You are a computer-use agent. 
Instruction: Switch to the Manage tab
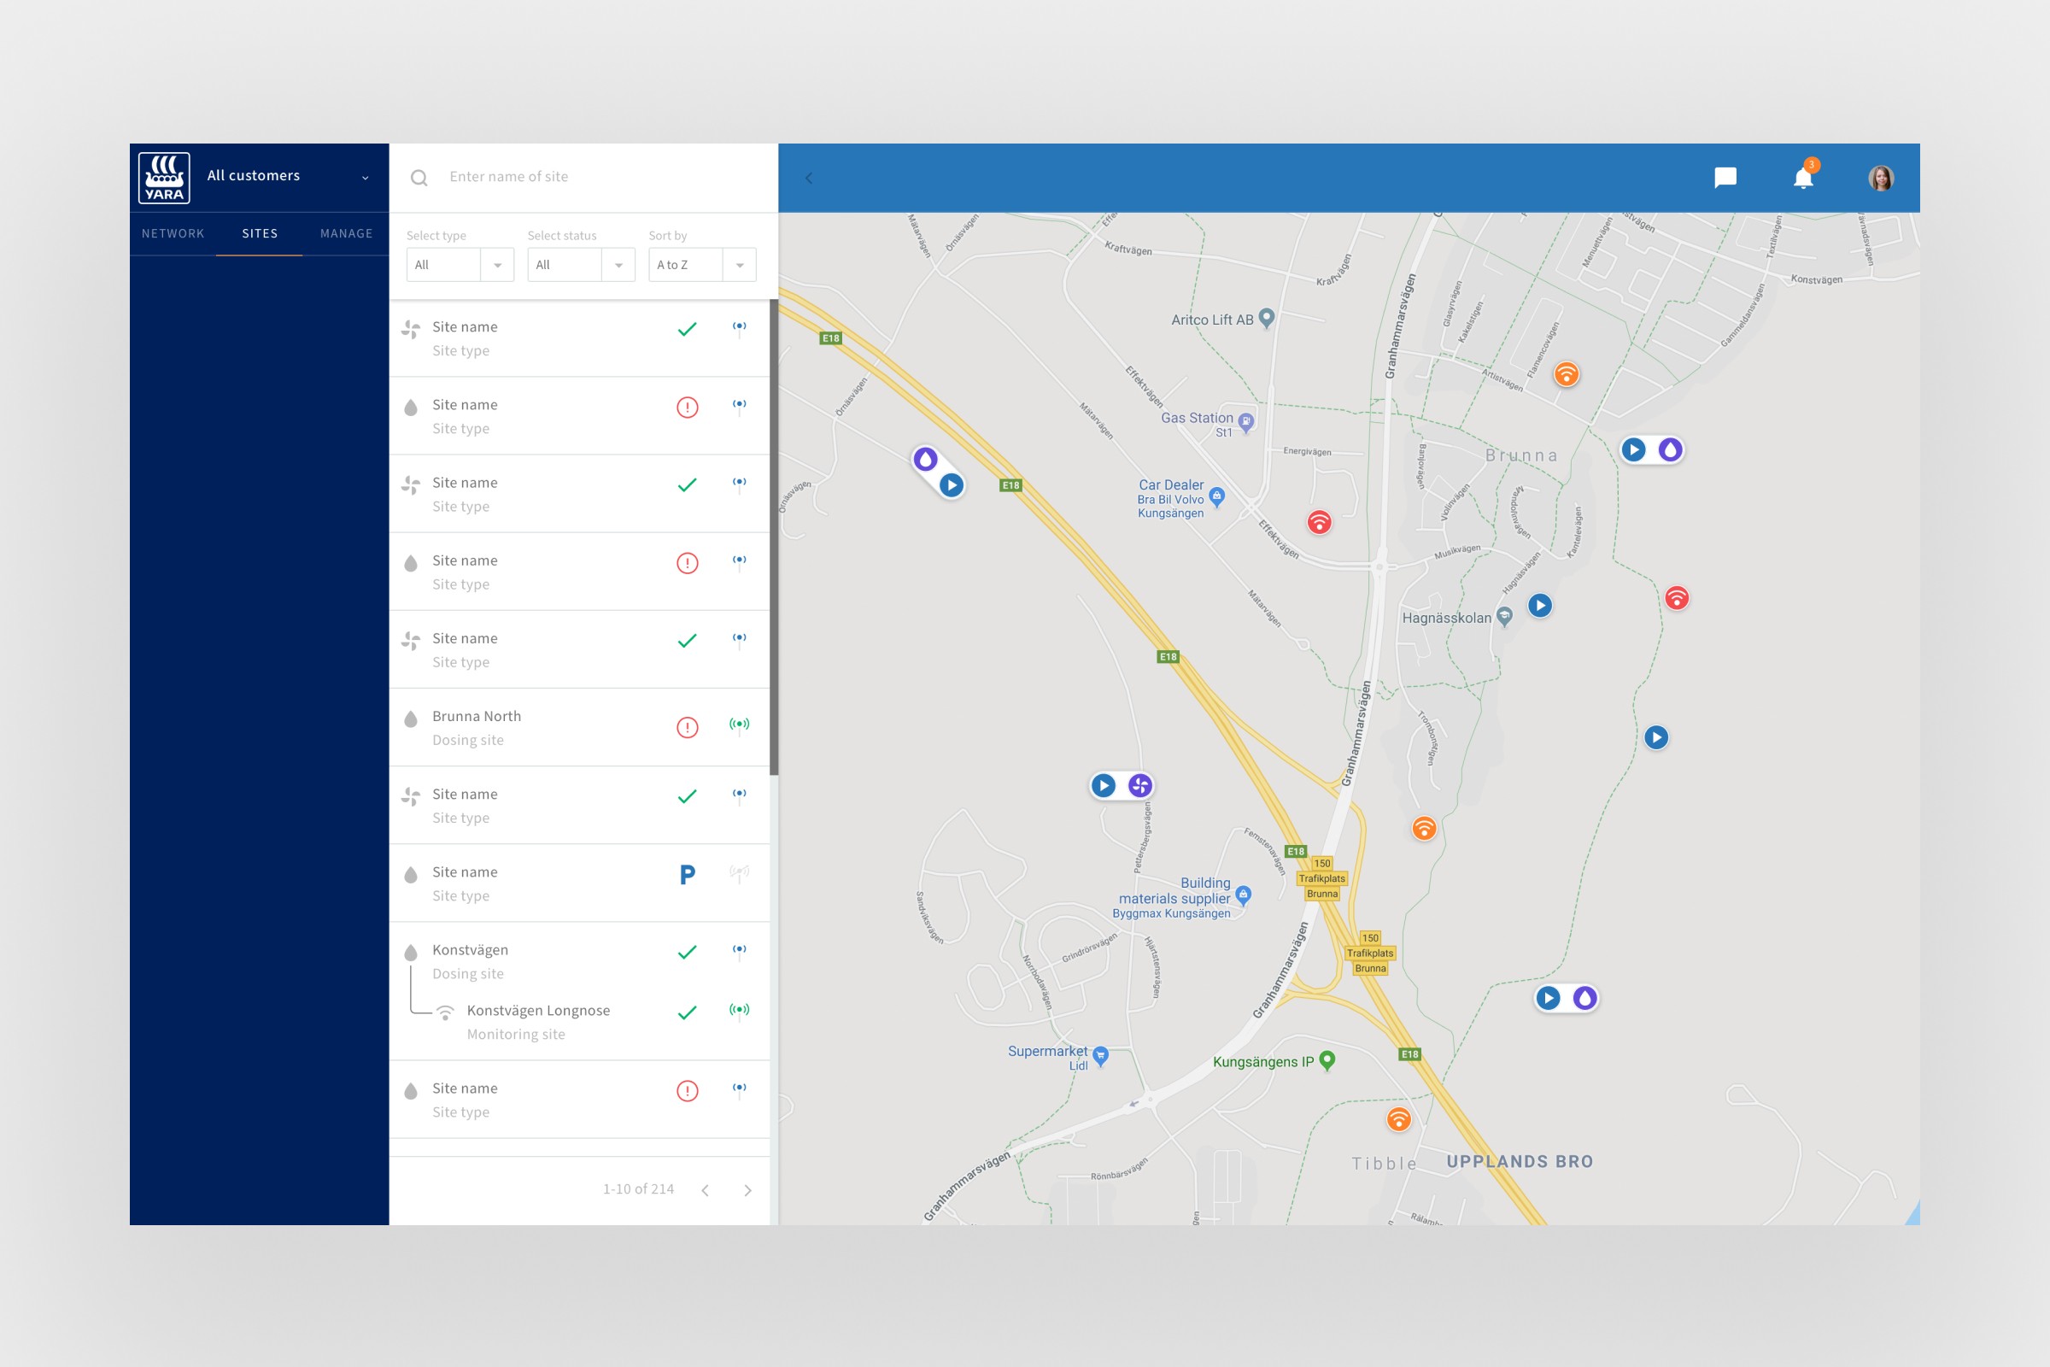point(346,233)
